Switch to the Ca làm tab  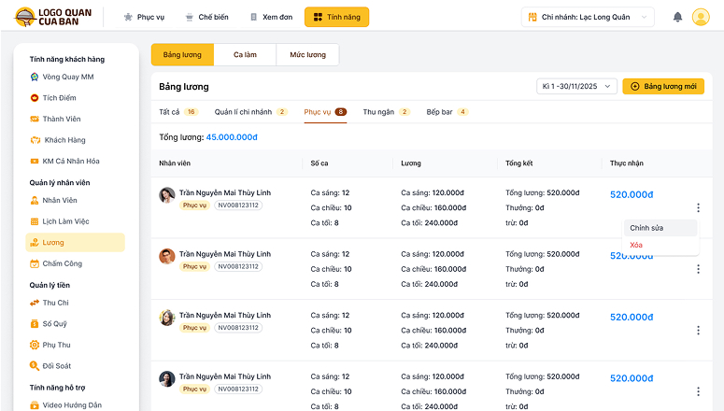coord(245,55)
